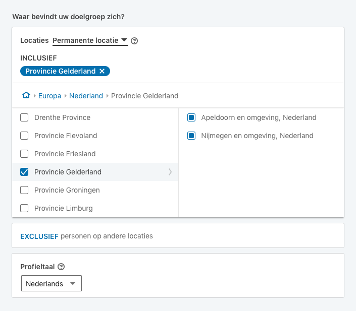Remove the Provincie Gelderland tag

102,71
